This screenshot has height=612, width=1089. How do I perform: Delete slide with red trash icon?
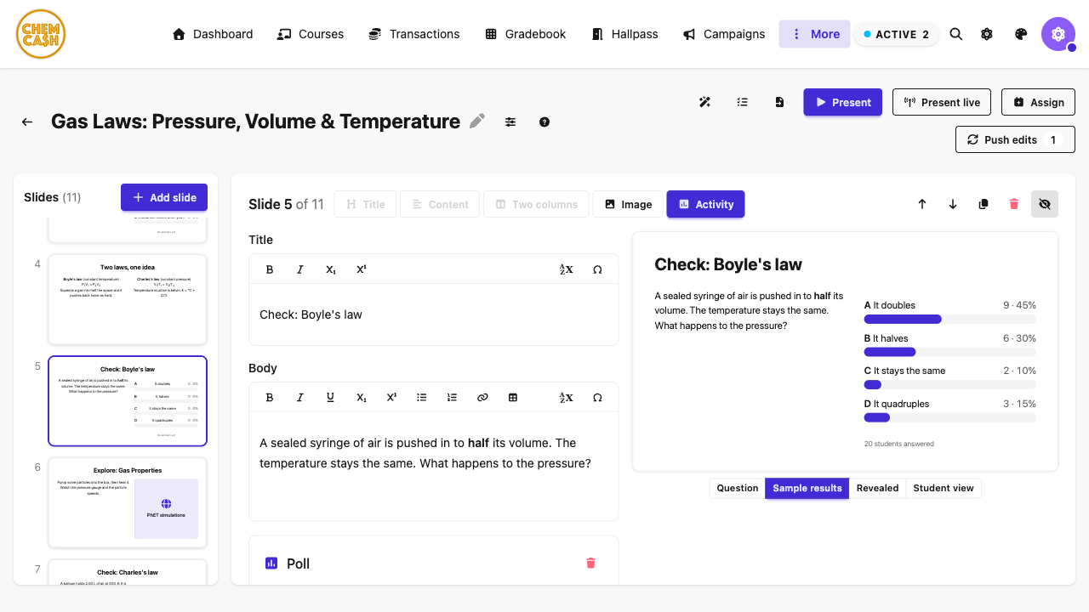coord(1014,204)
